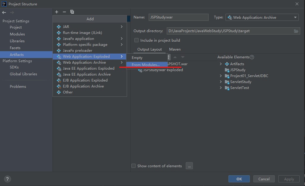
Task: Click the Run-time image (JLink) icon
Action: pyautogui.click(x=59, y=33)
